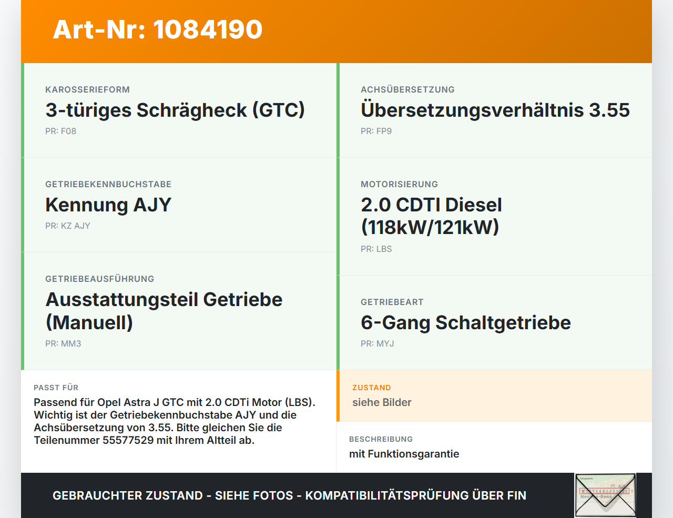Select the 'Passend für Opel Astra J GTC' paragraph
673x518 pixels.
pyautogui.click(x=175, y=421)
